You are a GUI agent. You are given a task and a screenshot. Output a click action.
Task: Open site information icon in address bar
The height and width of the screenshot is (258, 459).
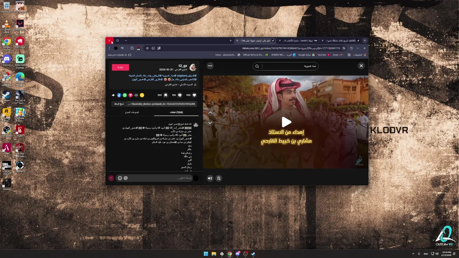click(344, 48)
